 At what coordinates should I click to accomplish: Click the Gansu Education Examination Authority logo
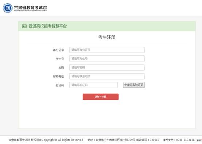(x=8, y=8)
